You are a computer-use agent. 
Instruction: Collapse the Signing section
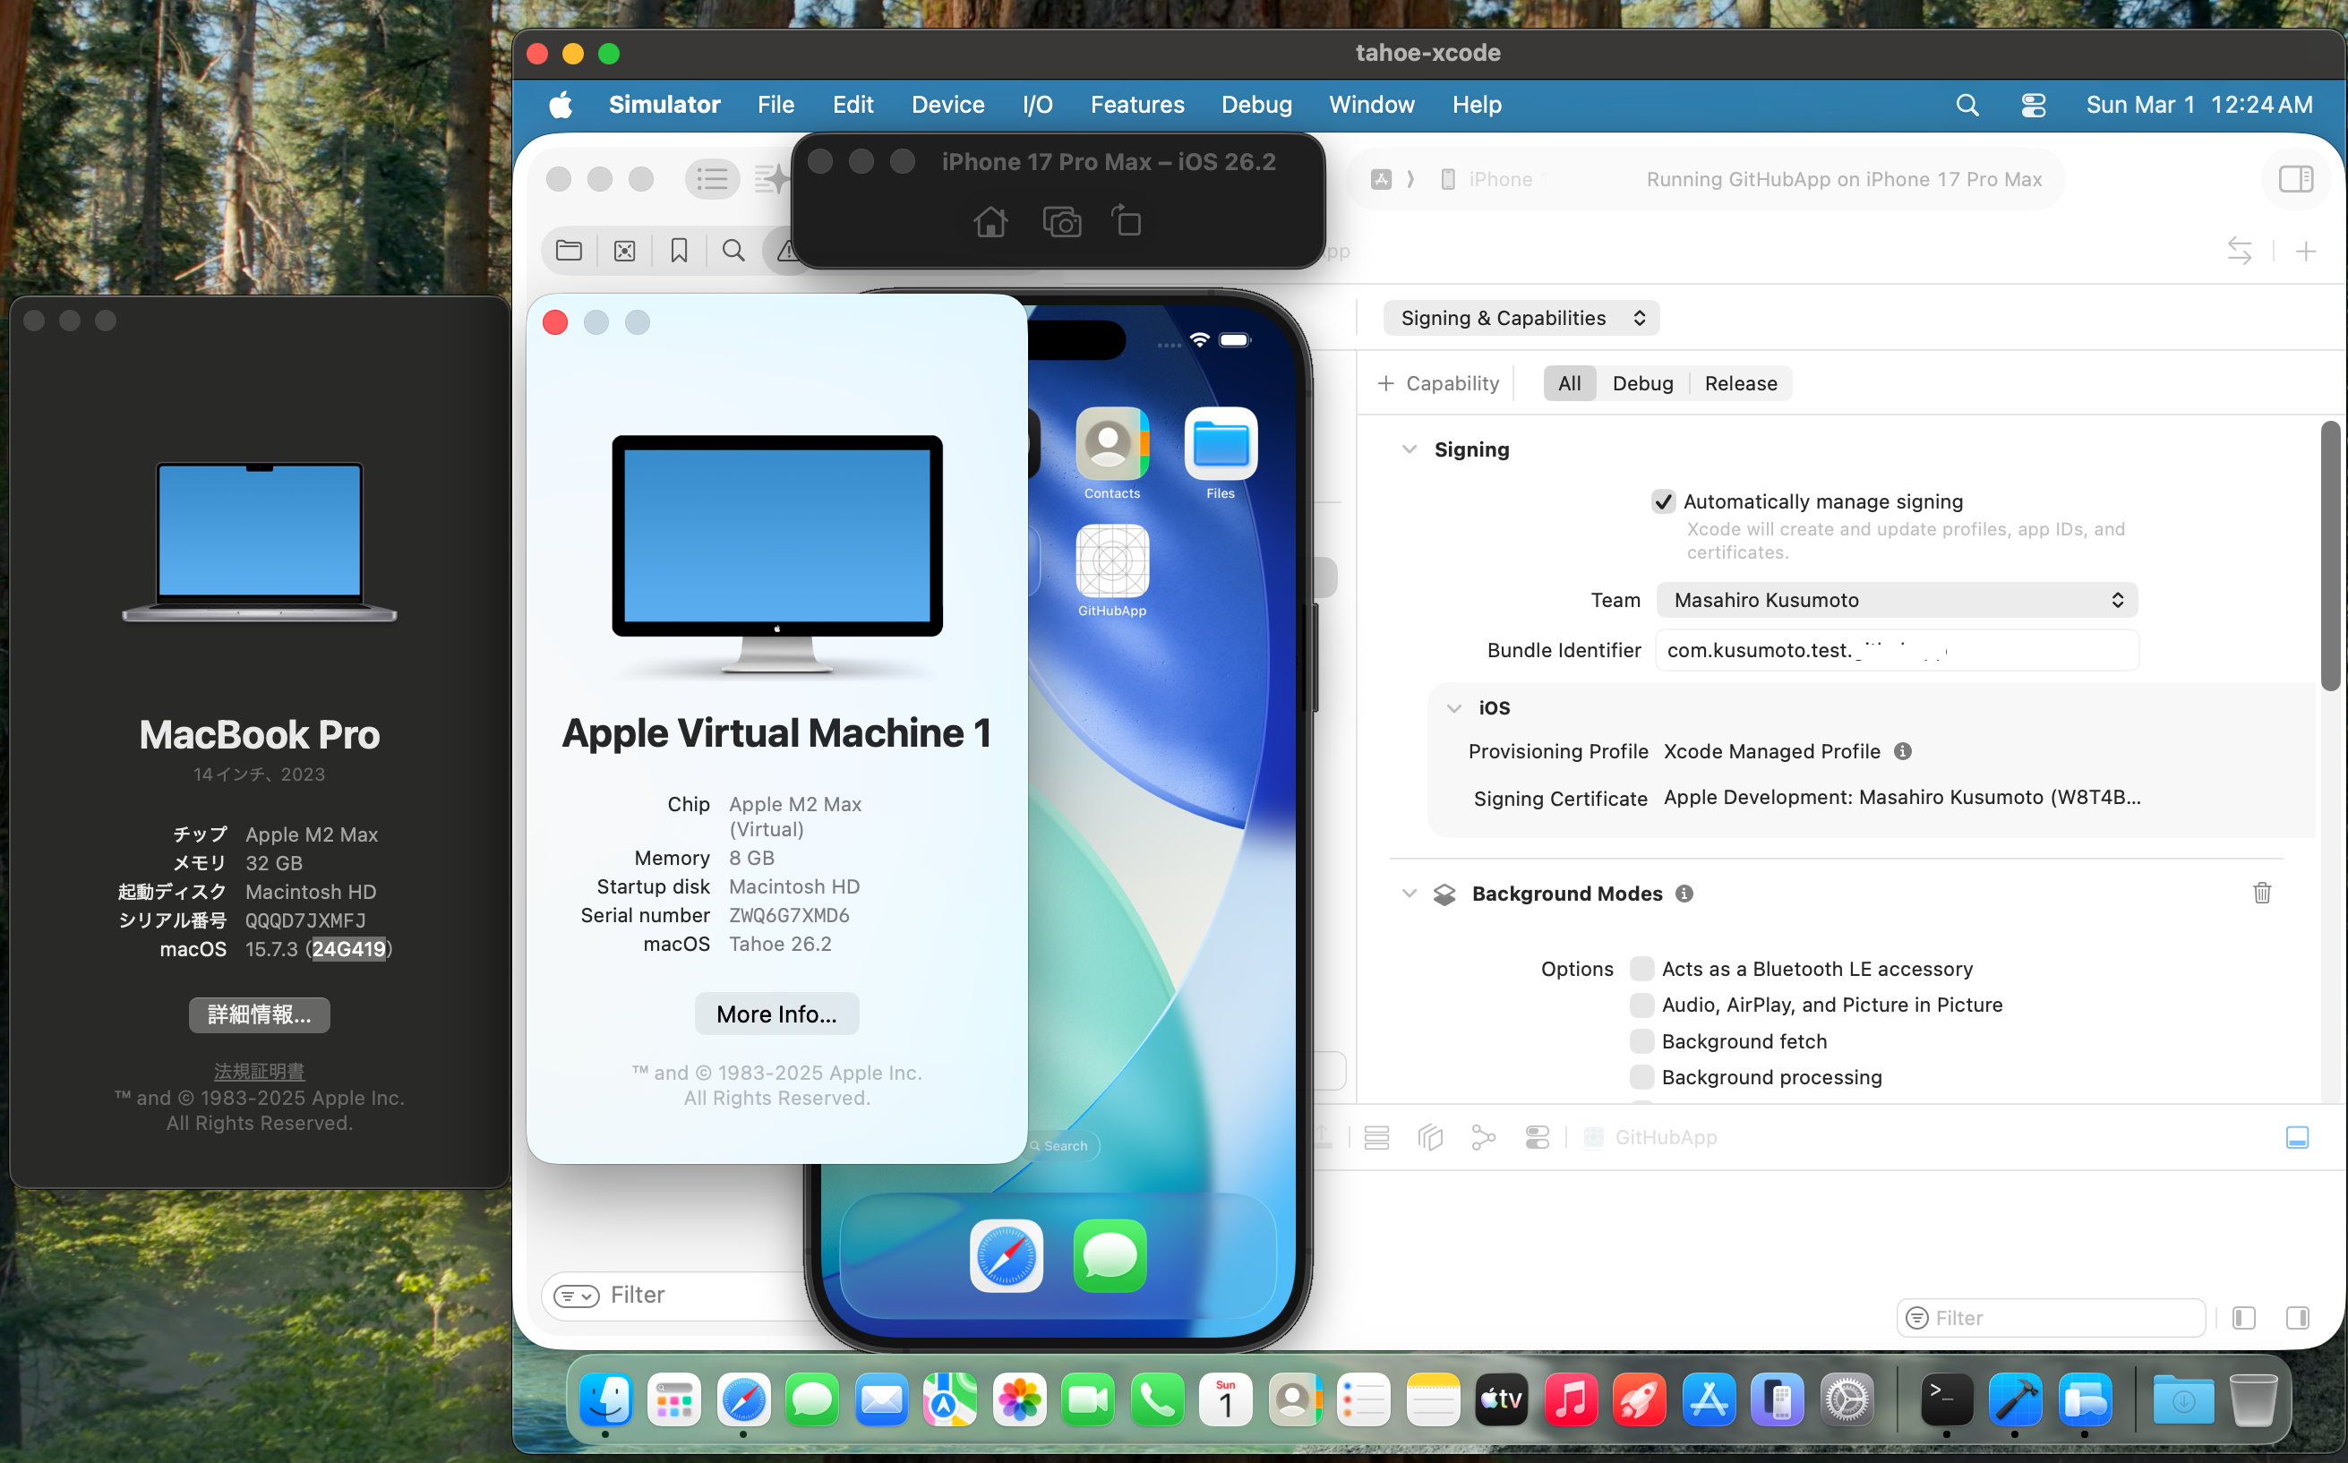(x=1410, y=450)
